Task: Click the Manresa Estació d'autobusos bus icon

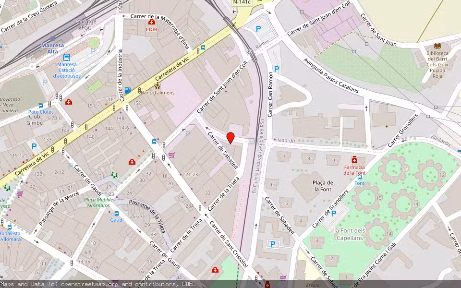Action: point(66,58)
